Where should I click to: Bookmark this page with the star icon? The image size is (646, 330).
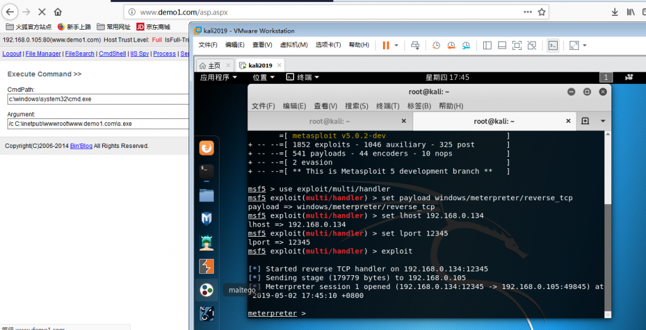pos(541,12)
